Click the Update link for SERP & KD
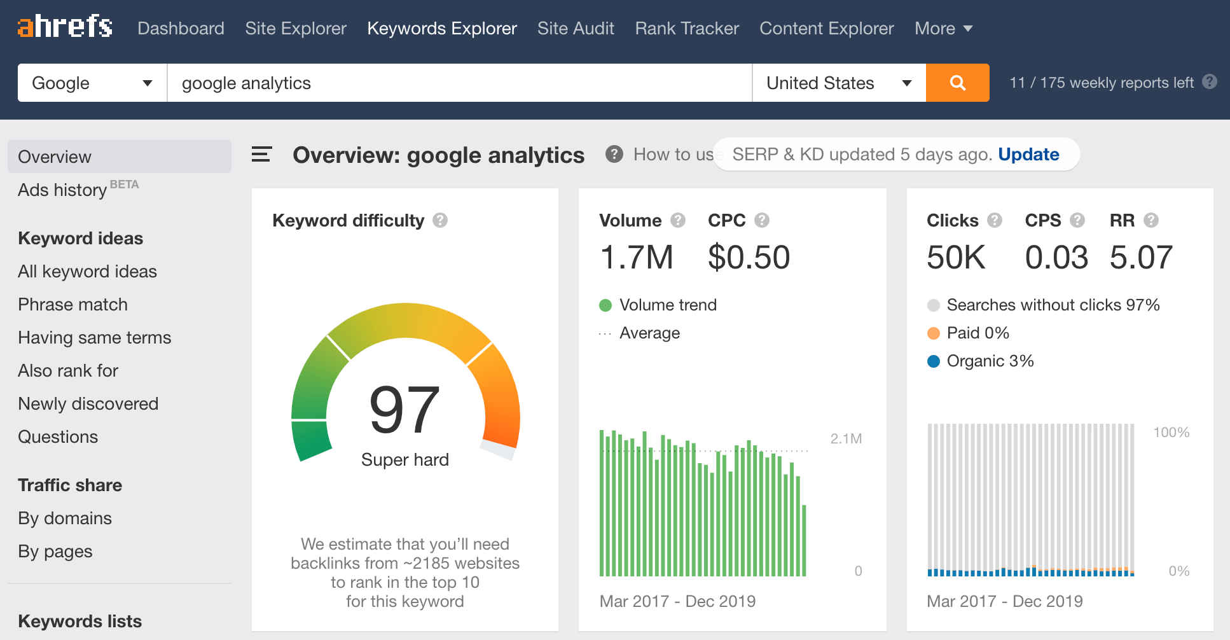The image size is (1230, 640). point(1028,154)
